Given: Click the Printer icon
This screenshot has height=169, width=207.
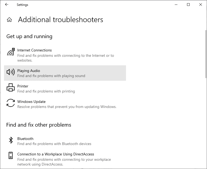Looking at the screenshot, I should (11, 87).
